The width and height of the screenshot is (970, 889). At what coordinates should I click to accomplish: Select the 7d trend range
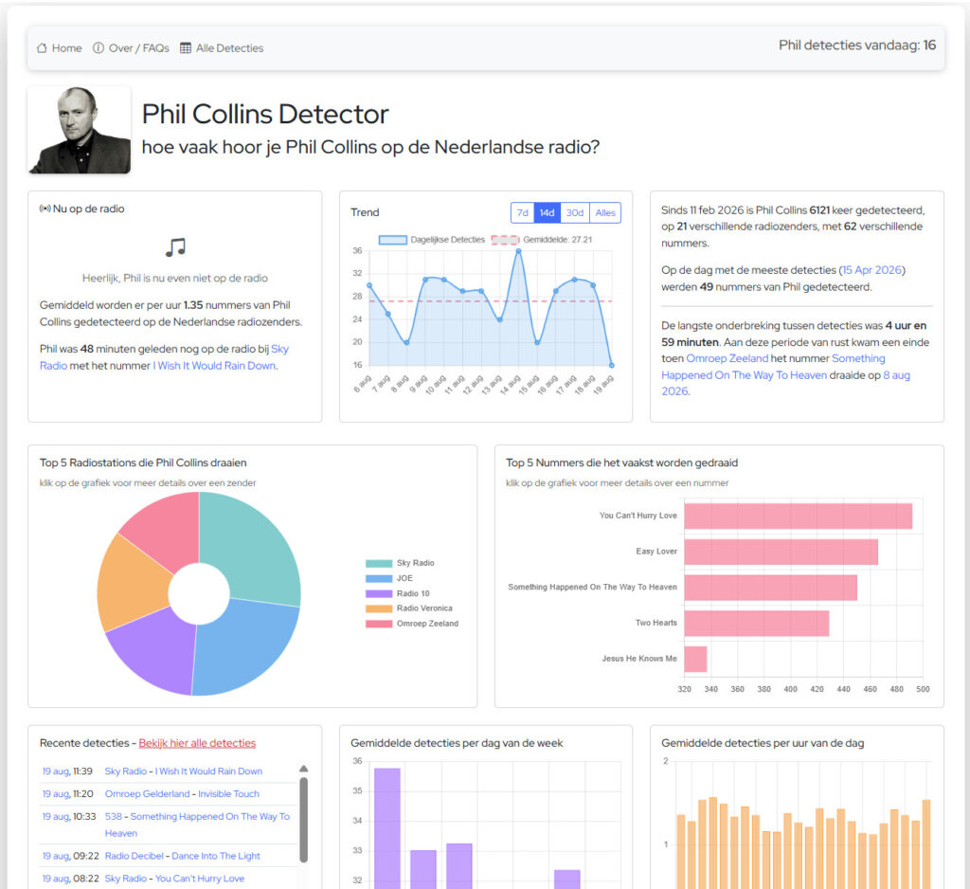(x=523, y=212)
